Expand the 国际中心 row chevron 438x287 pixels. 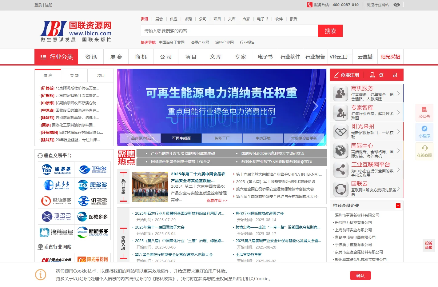point(398,150)
